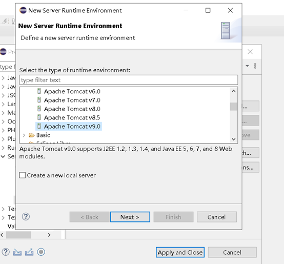This screenshot has height=264, width=284.
Task: Click the export preferences icon
Action: click(x=29, y=252)
